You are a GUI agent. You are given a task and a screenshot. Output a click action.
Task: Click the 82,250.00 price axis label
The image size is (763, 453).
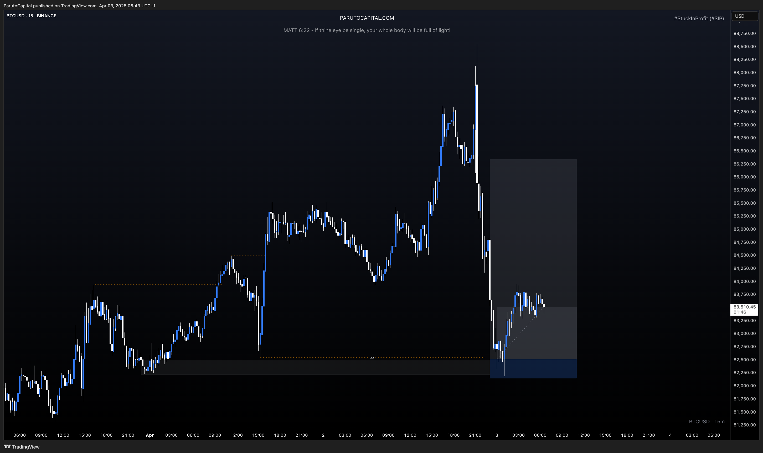(744, 372)
